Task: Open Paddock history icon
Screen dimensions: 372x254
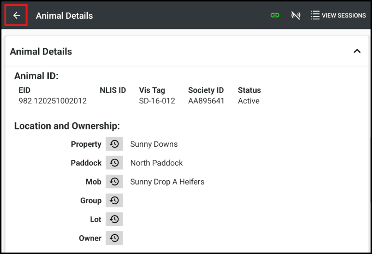Action: click(x=114, y=163)
